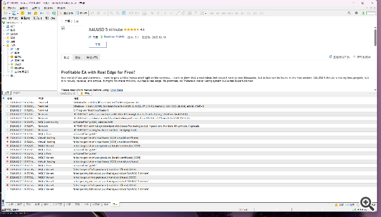Switch to the Navigator favorites tab

[17, 93]
